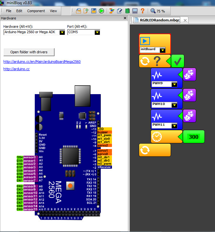Select the clock delay block icon
Viewport: 215px width, 232px height.
point(157,137)
